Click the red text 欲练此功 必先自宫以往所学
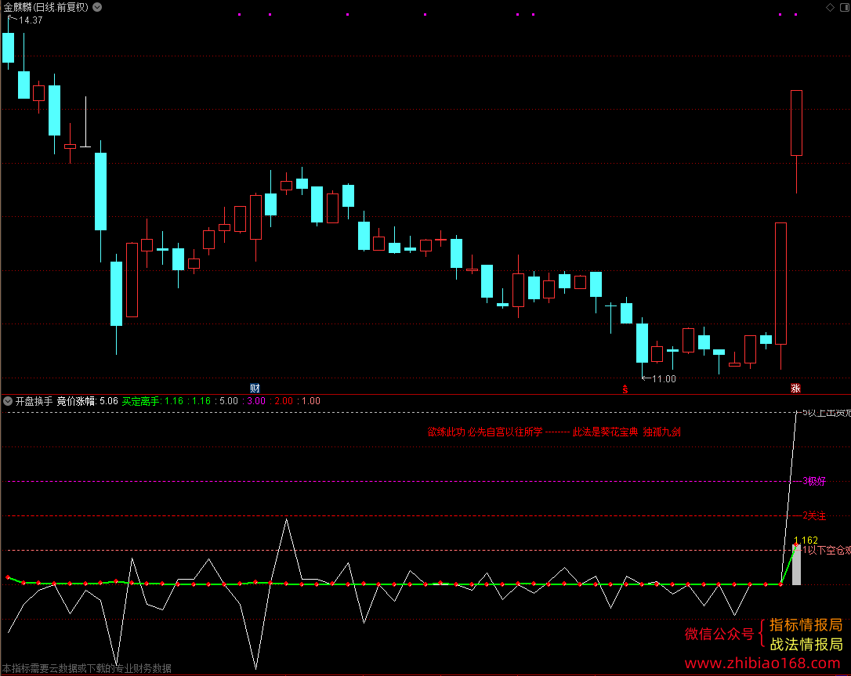Screen dimensions: 851x676 (484, 432)
